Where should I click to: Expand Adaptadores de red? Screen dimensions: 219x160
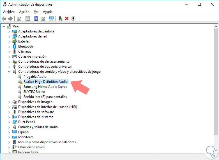(x=9, y=37)
